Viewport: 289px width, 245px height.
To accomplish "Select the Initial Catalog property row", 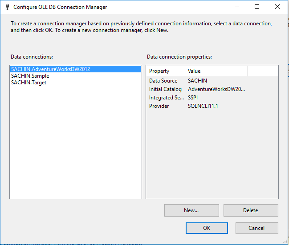I will coord(165,89).
